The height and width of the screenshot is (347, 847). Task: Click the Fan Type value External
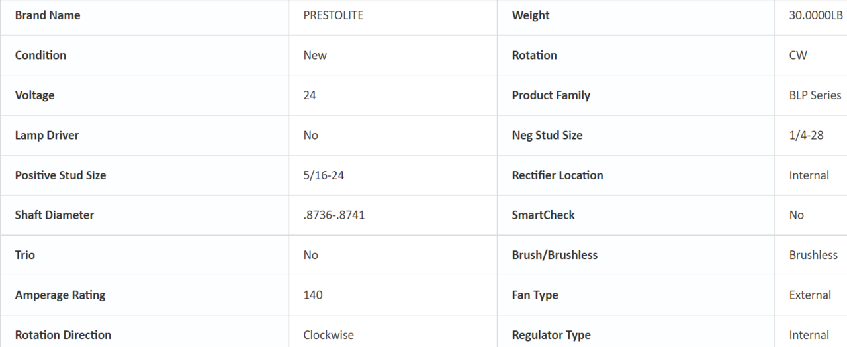click(810, 295)
